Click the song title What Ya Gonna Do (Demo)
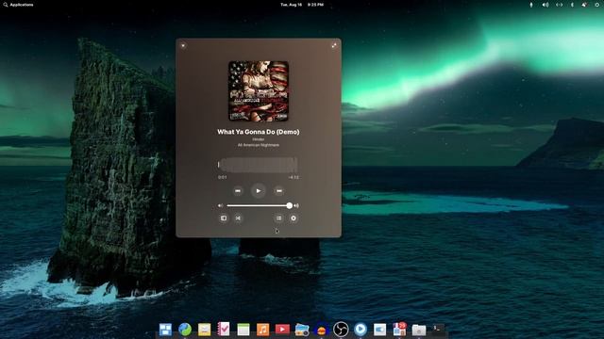This screenshot has height=339, width=604. 258,132
